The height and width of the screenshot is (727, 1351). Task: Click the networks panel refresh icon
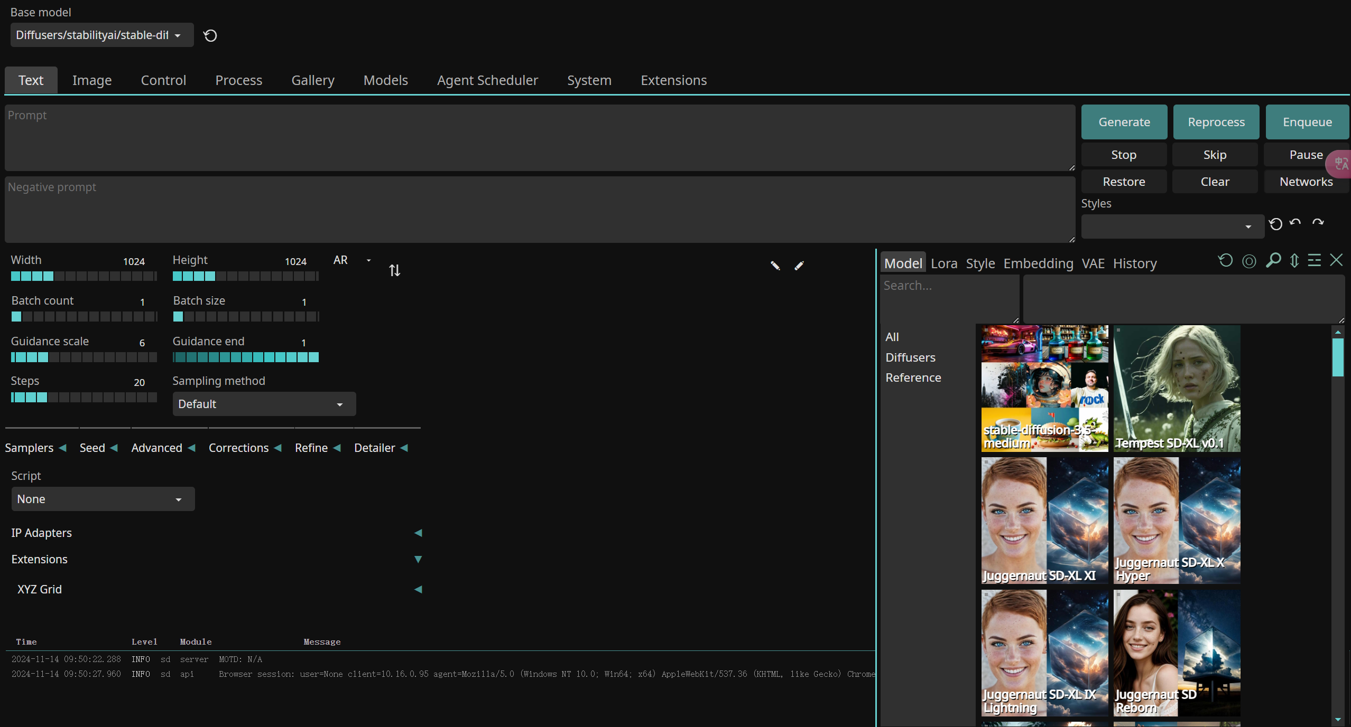pos(1225,260)
